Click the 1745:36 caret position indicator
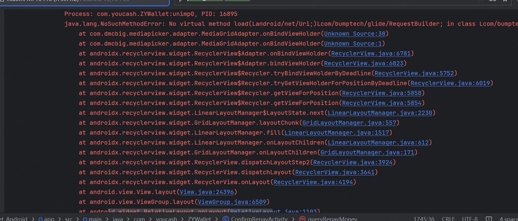Viewport: 518px width, 221px height. pos(424,219)
